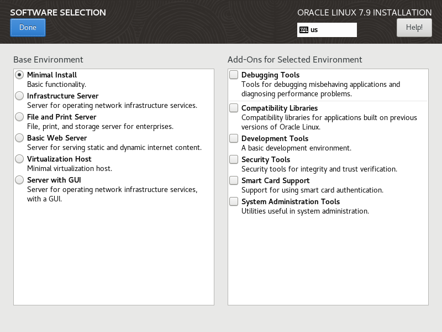Select the Minimal Install radio button
The height and width of the screenshot is (332, 442).
[19, 75]
